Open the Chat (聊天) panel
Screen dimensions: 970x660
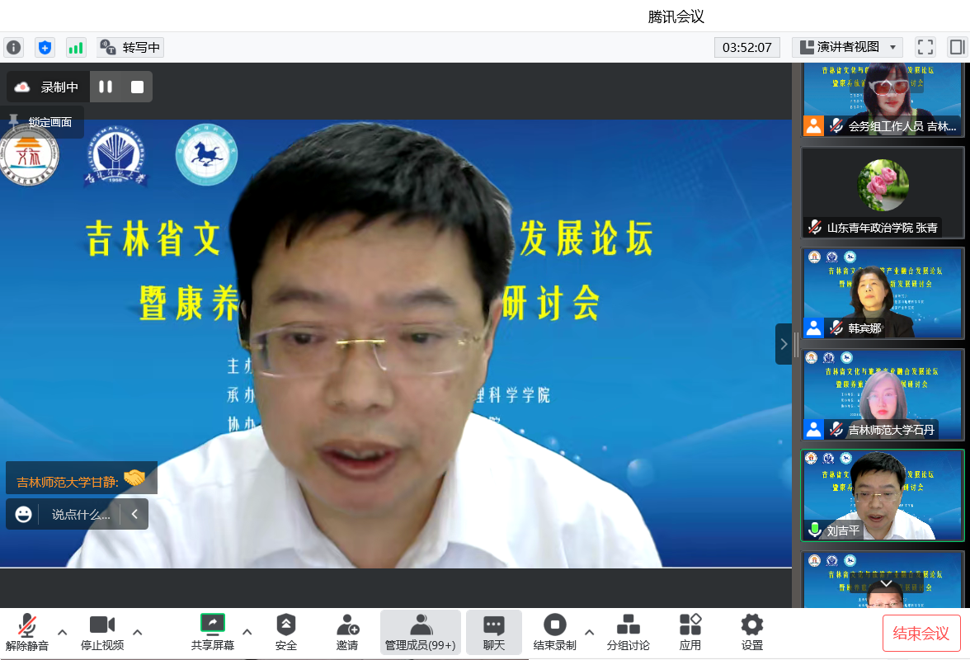tap(493, 632)
